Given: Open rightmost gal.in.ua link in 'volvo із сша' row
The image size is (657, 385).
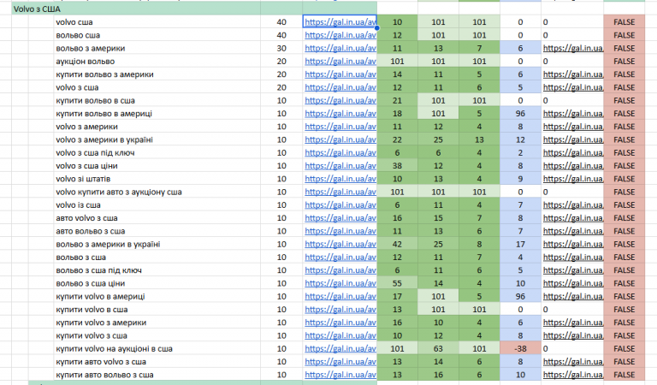Looking at the screenshot, I should [573, 204].
